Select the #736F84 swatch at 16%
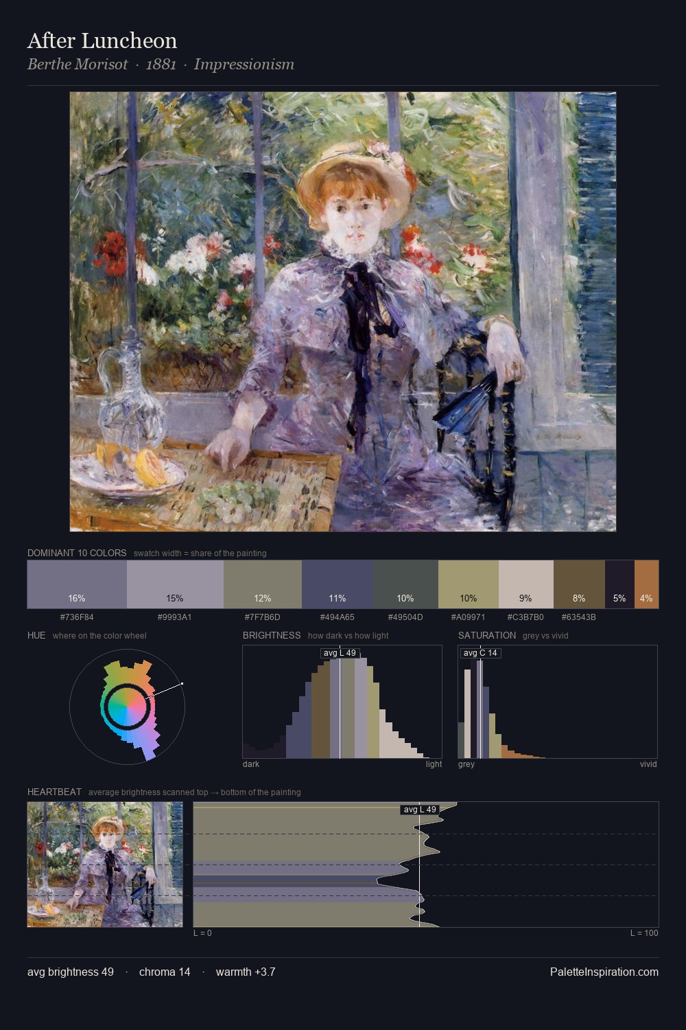This screenshot has height=1030, width=686. point(77,584)
